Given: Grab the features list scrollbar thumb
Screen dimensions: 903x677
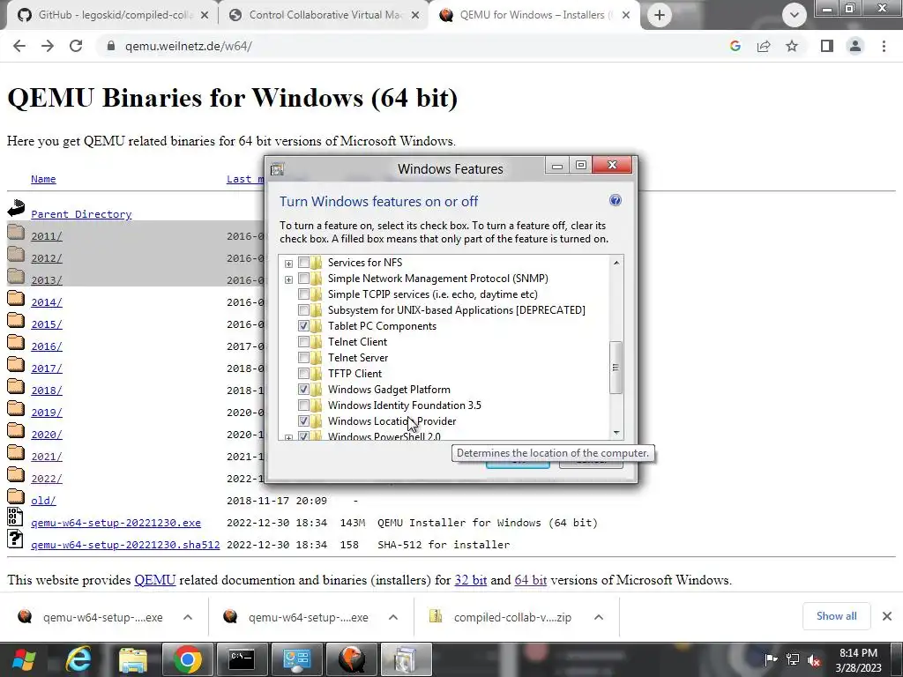Looking at the screenshot, I should 616,368.
